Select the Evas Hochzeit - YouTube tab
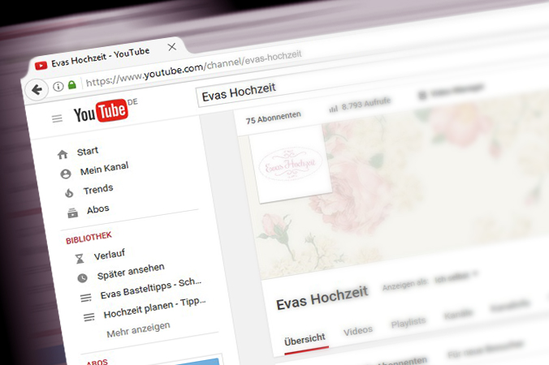Screen dimensions: 549x365 105,58
